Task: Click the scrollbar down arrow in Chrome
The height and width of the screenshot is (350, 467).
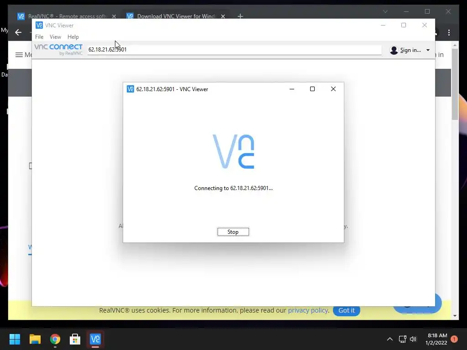Action: [455, 316]
